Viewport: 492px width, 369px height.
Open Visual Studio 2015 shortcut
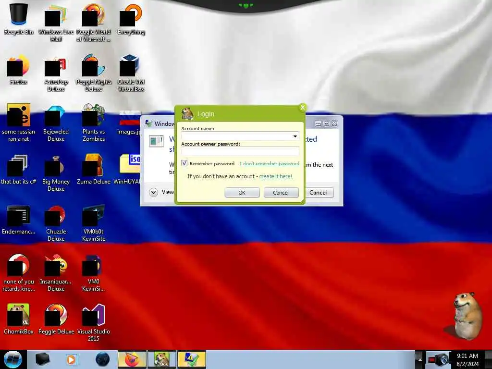click(94, 322)
